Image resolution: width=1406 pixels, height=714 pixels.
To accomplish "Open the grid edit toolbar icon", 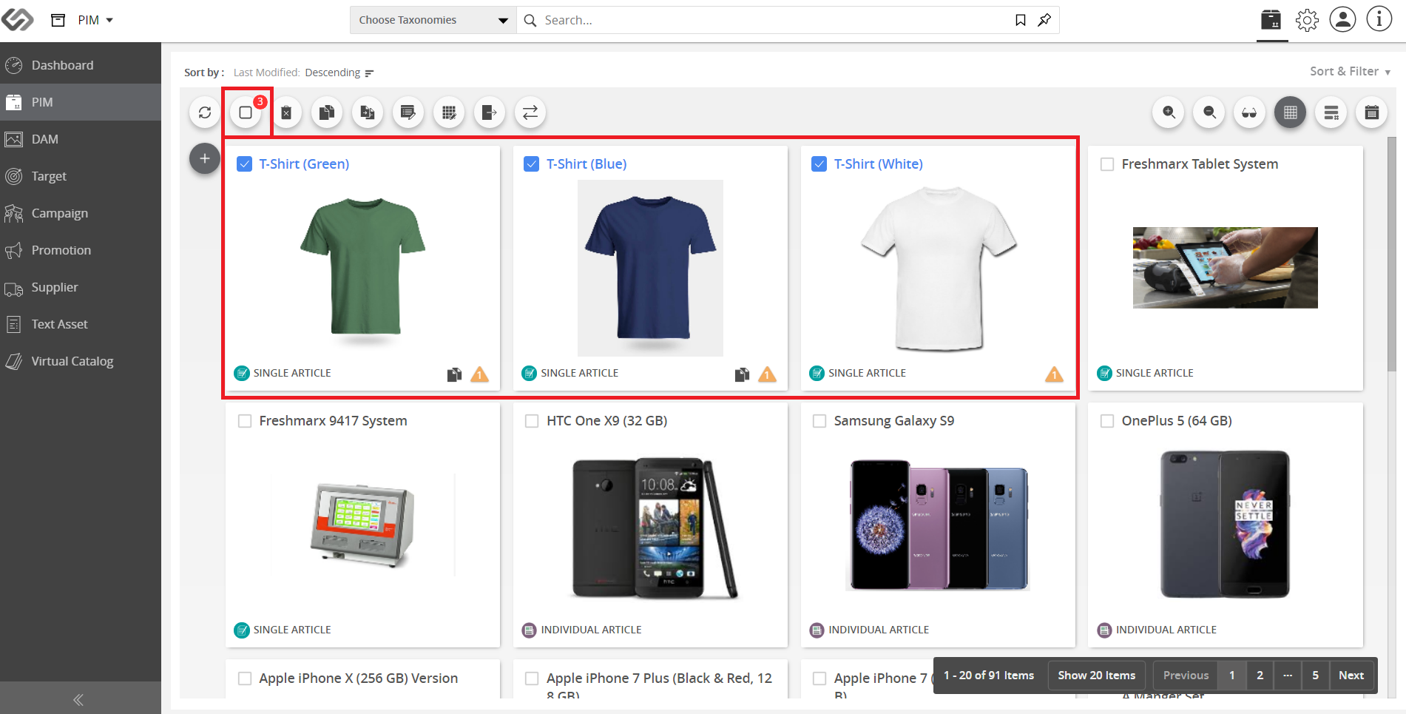I will (449, 112).
